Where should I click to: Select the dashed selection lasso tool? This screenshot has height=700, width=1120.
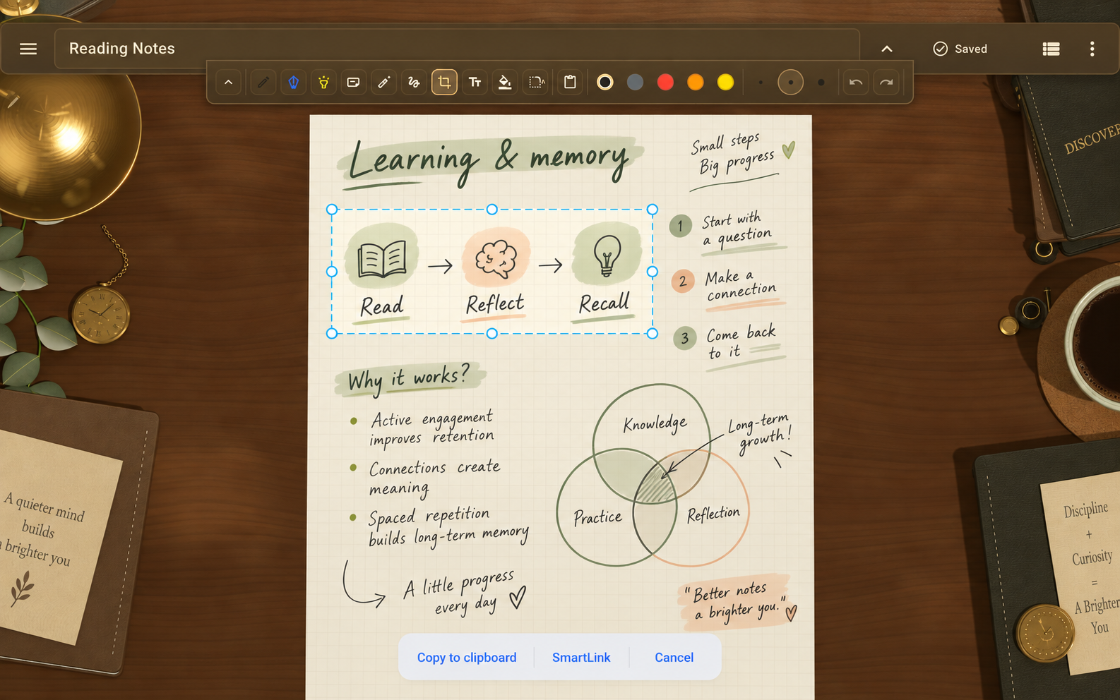point(537,83)
